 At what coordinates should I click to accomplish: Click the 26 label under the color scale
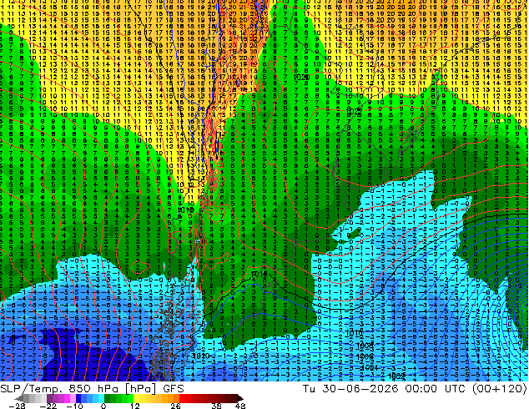pos(176,406)
